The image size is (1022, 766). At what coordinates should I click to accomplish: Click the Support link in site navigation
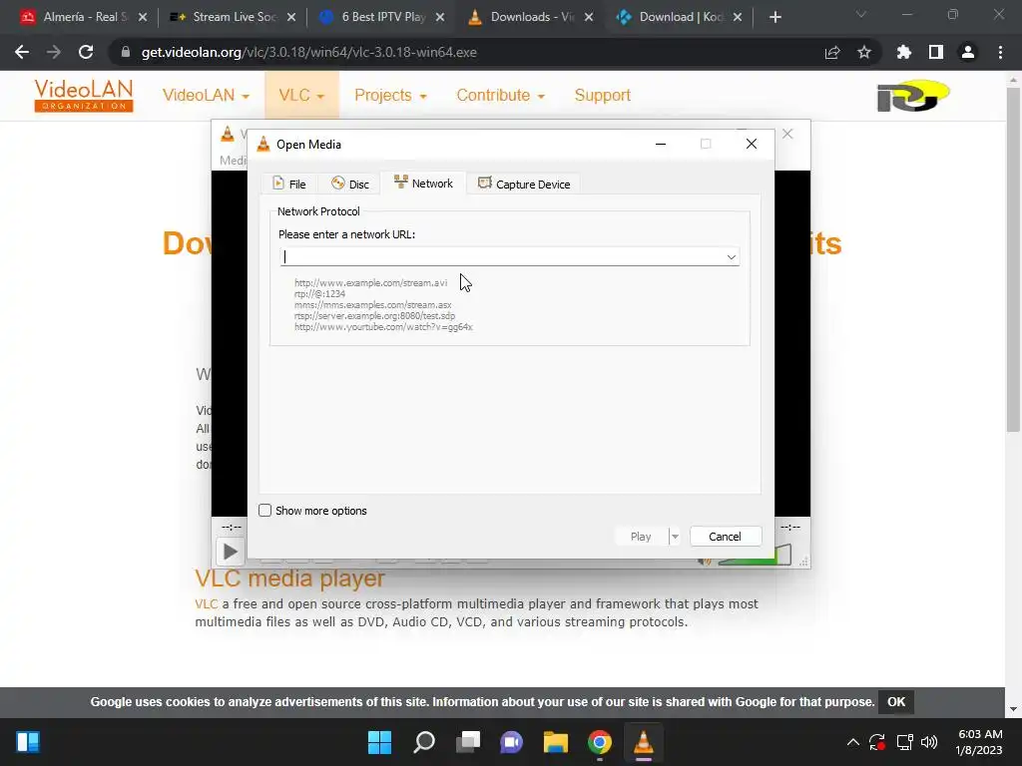(602, 95)
